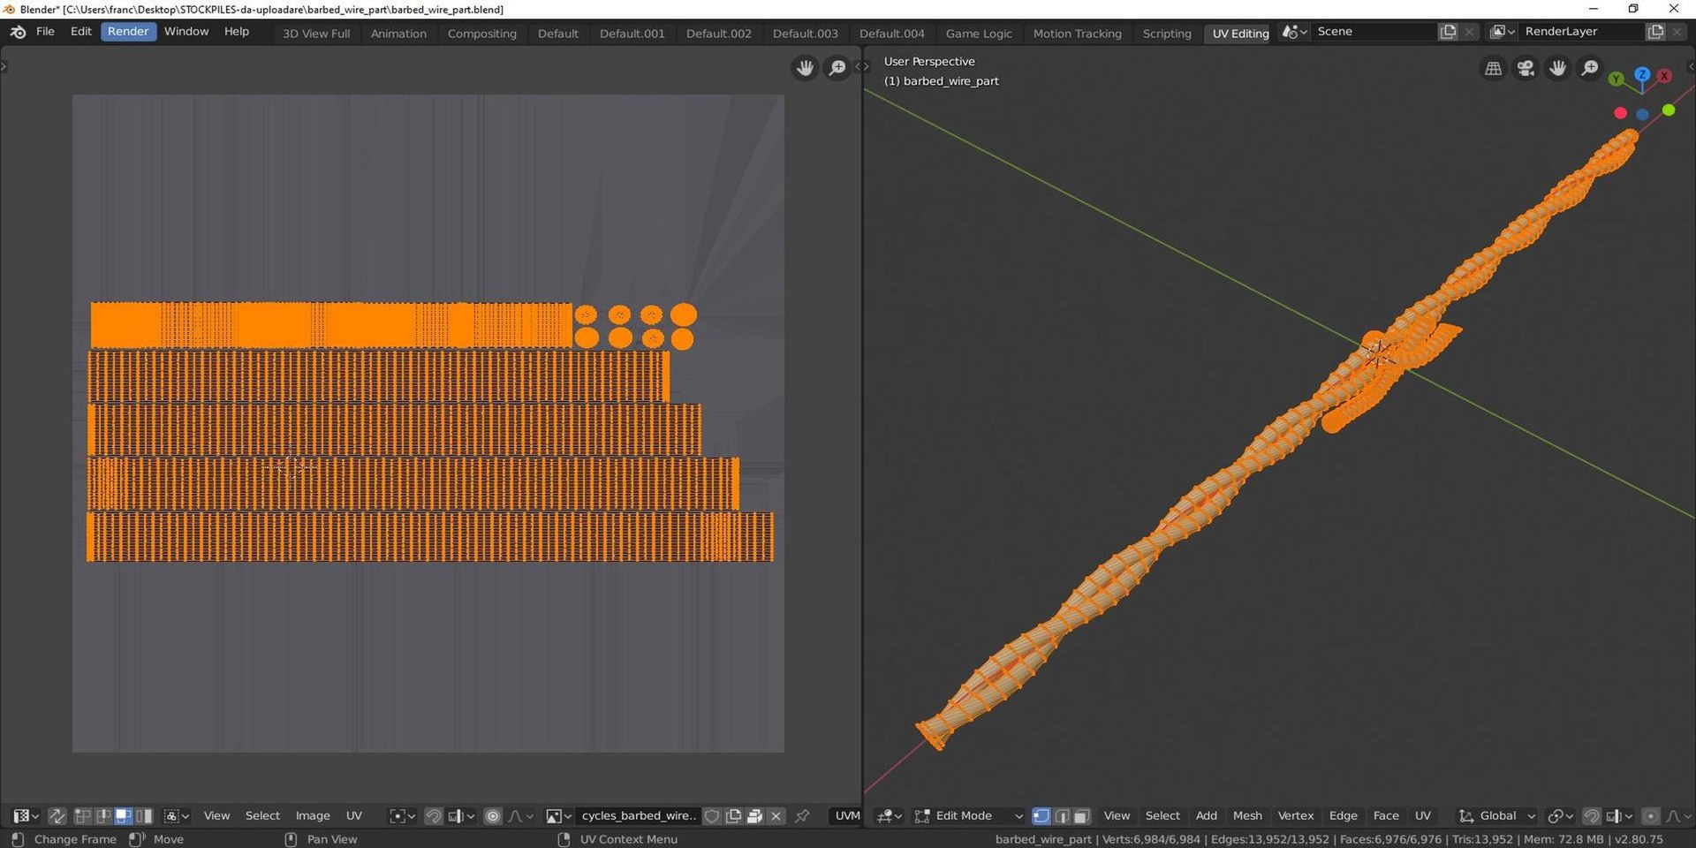Toggle orthographic/perspective grid view icon in 3D viewport
1696x848 pixels.
coord(1494,68)
